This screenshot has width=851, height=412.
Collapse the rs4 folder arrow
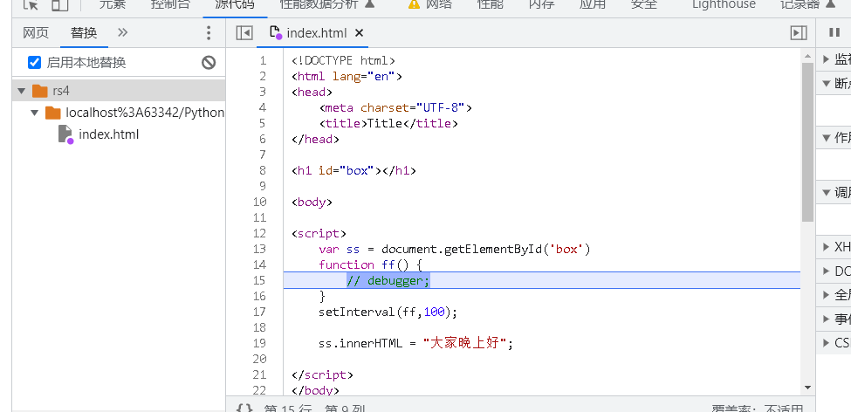click(x=22, y=91)
